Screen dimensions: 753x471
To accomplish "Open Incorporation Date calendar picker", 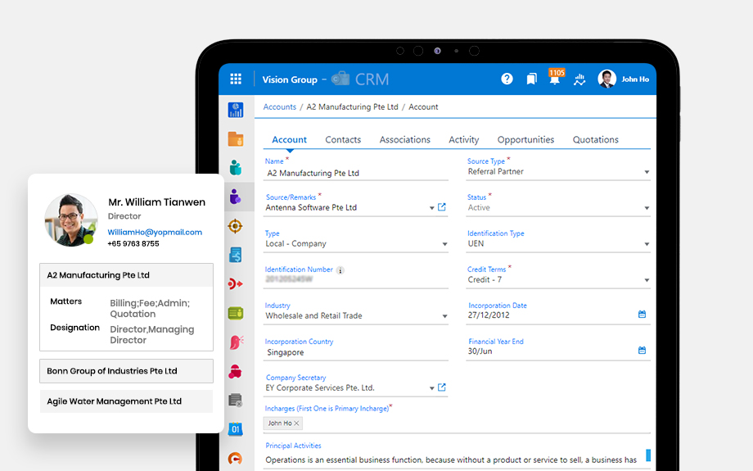I will click(642, 315).
